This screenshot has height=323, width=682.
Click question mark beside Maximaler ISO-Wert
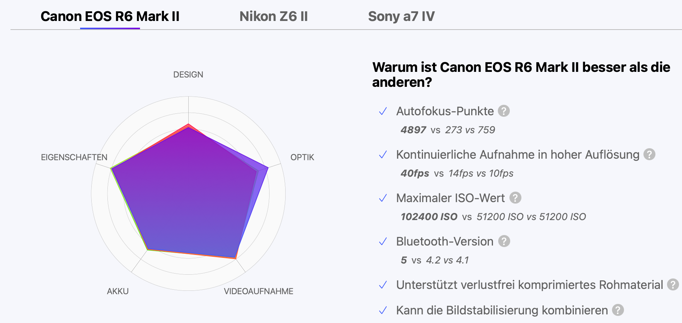[x=515, y=198]
